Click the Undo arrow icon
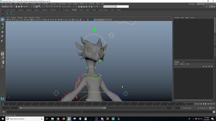This screenshot has height=121, width=216. (24, 7)
